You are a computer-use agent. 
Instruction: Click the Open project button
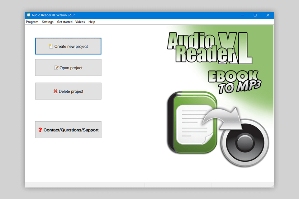(68, 67)
